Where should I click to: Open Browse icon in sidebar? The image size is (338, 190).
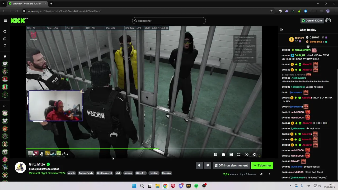(x=5, y=39)
